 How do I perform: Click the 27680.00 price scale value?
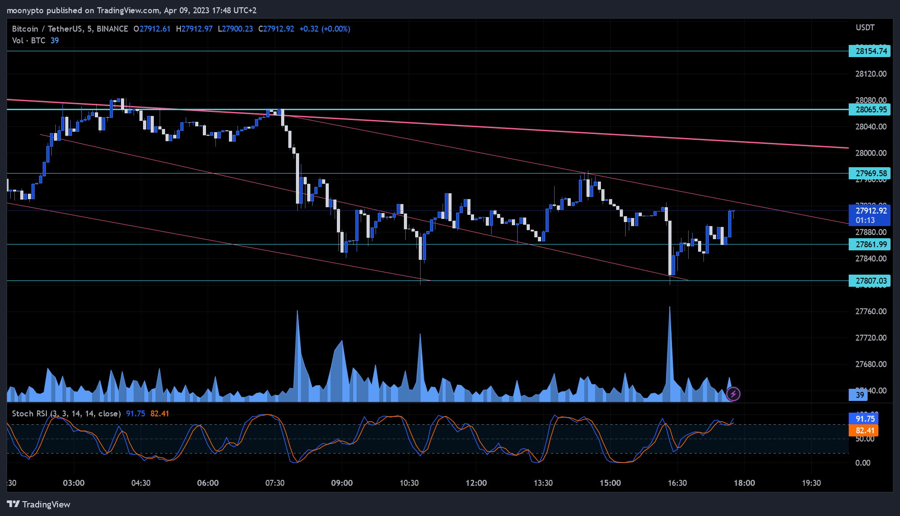coord(871,365)
